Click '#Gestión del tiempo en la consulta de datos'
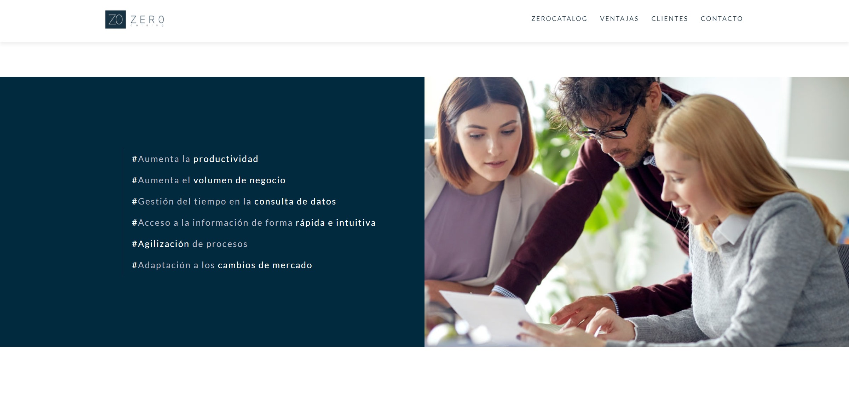849x408 pixels. pos(234,201)
